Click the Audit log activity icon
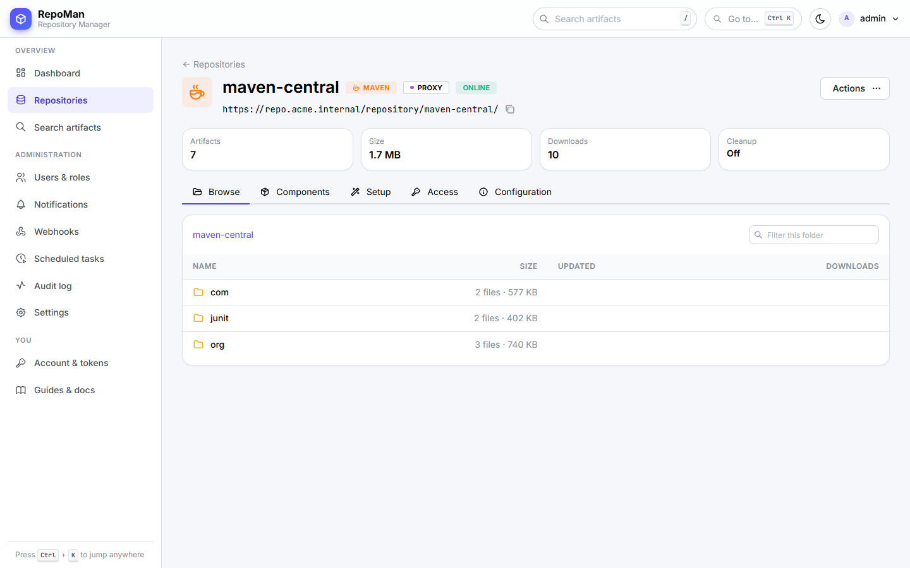Screen dimensions: 910x568 point(21,286)
